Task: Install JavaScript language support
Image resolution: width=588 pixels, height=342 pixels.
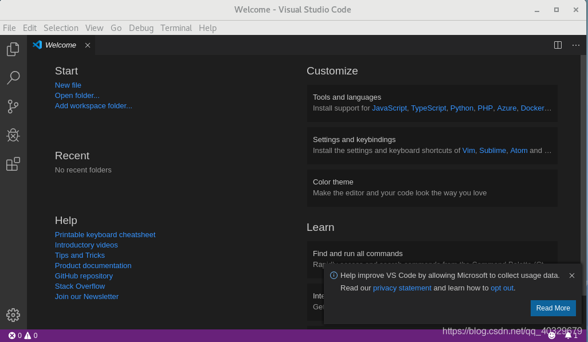Action: tap(389, 108)
